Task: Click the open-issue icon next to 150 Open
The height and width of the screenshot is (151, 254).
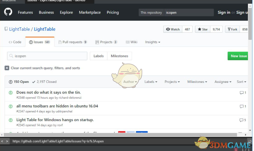Action: tap(10, 82)
